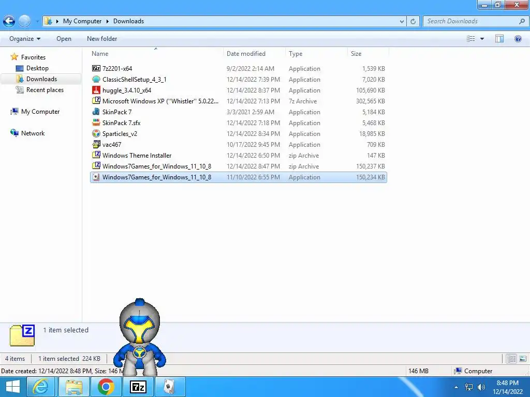Screen dimensions: 530x397
Task: Open the Help question mark icon
Action: pos(518,38)
